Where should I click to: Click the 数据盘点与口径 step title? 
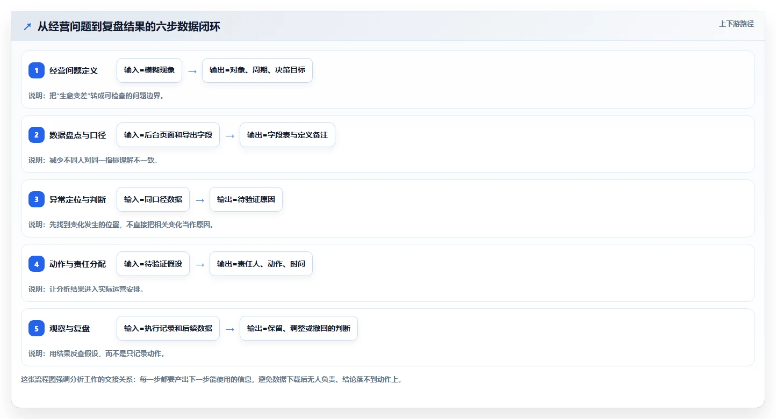point(77,135)
